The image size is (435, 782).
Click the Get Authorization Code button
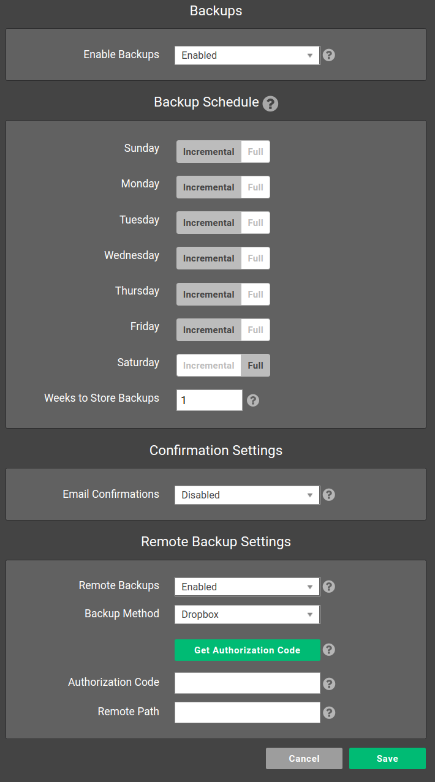tap(248, 650)
